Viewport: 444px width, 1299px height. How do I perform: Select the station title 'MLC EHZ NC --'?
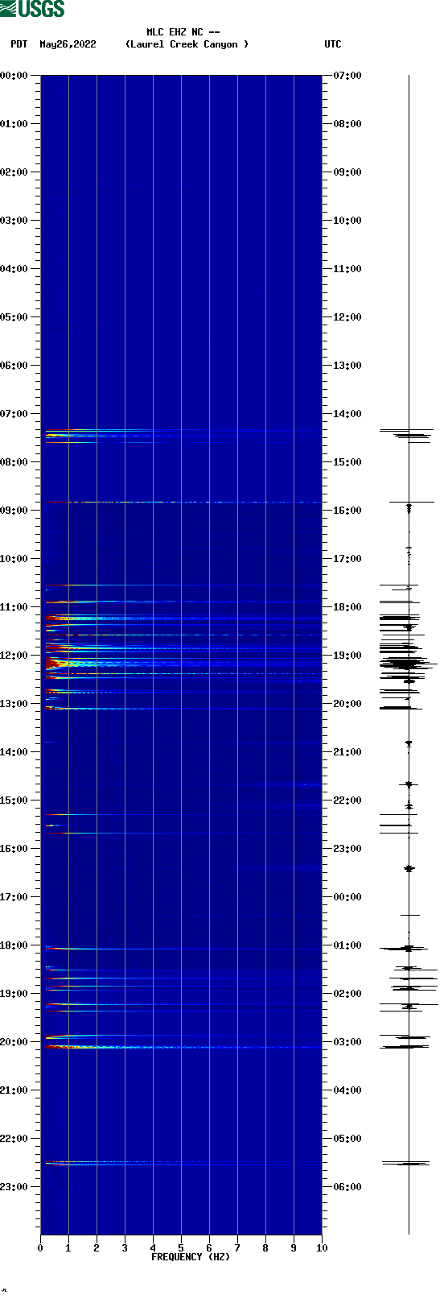click(183, 32)
